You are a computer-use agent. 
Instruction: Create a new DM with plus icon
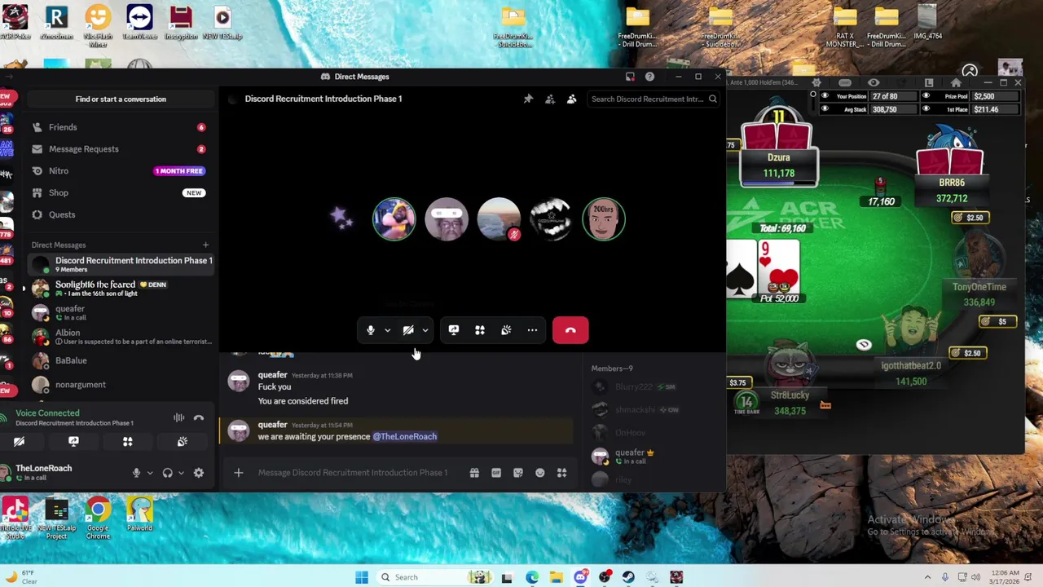[205, 245]
